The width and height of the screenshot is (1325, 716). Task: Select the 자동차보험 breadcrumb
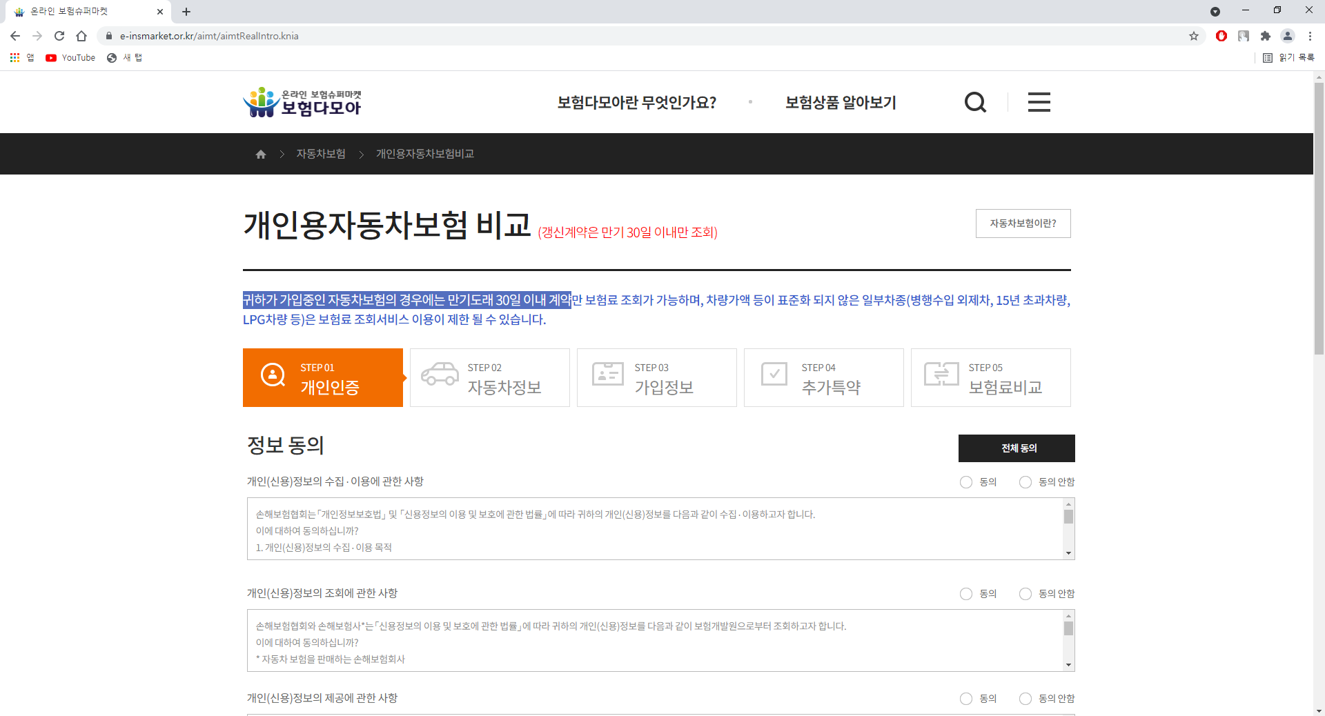pyautogui.click(x=321, y=154)
